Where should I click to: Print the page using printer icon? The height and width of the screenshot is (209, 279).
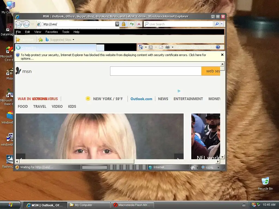coord(168,47)
